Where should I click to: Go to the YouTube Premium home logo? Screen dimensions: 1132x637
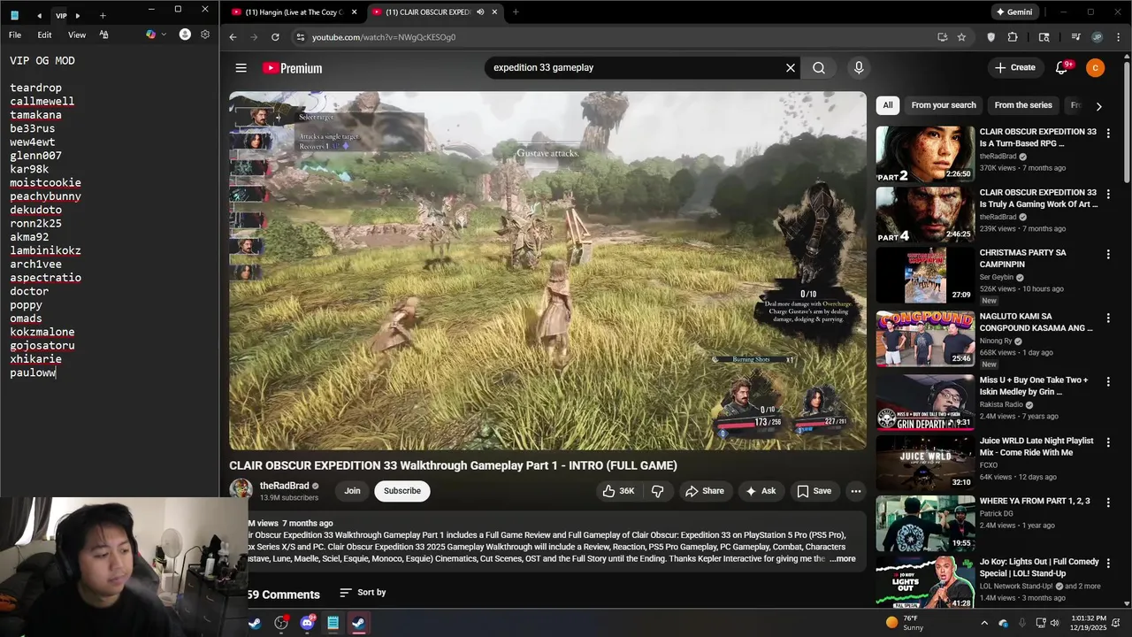[x=292, y=68]
